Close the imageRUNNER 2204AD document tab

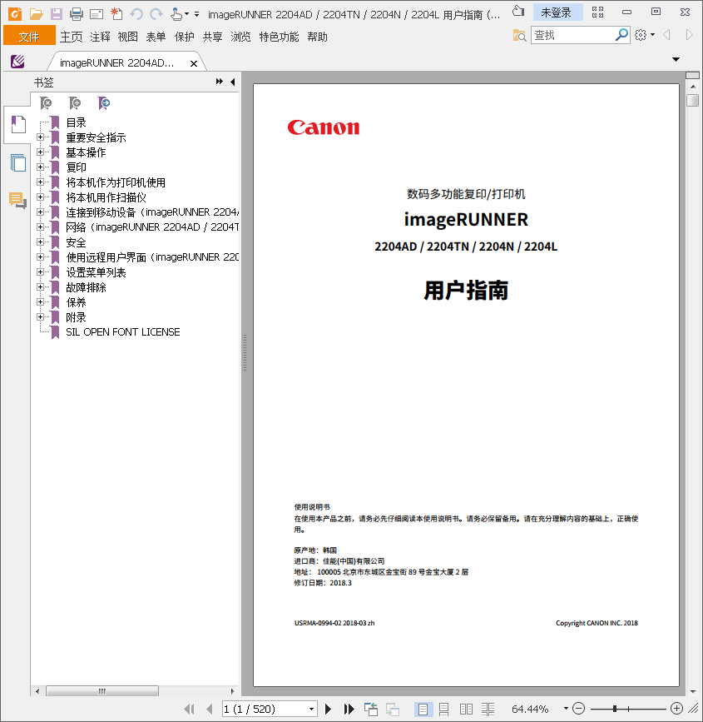point(194,63)
